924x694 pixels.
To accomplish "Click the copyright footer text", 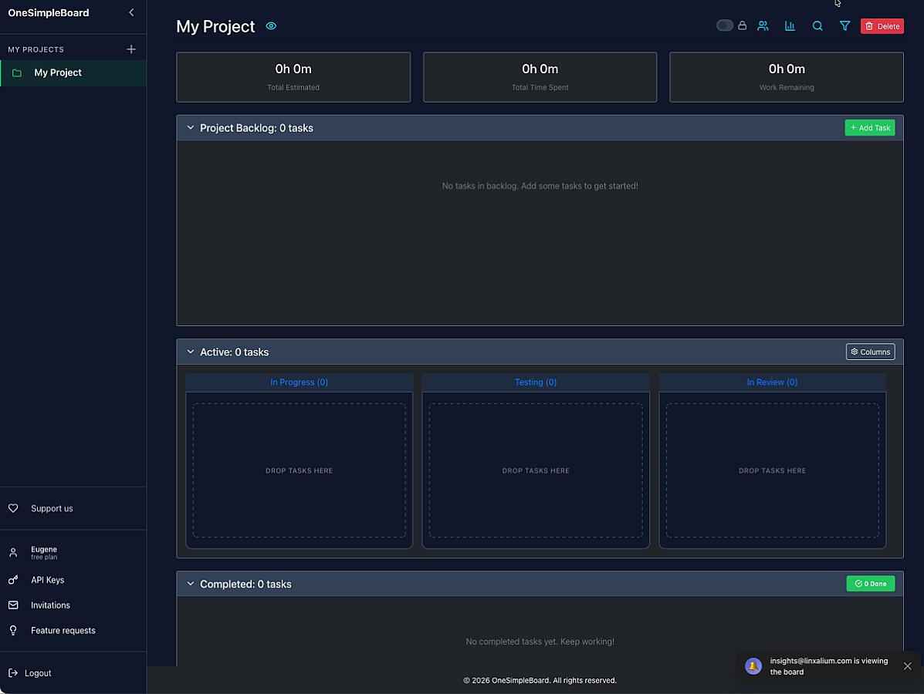I will click(x=540, y=680).
